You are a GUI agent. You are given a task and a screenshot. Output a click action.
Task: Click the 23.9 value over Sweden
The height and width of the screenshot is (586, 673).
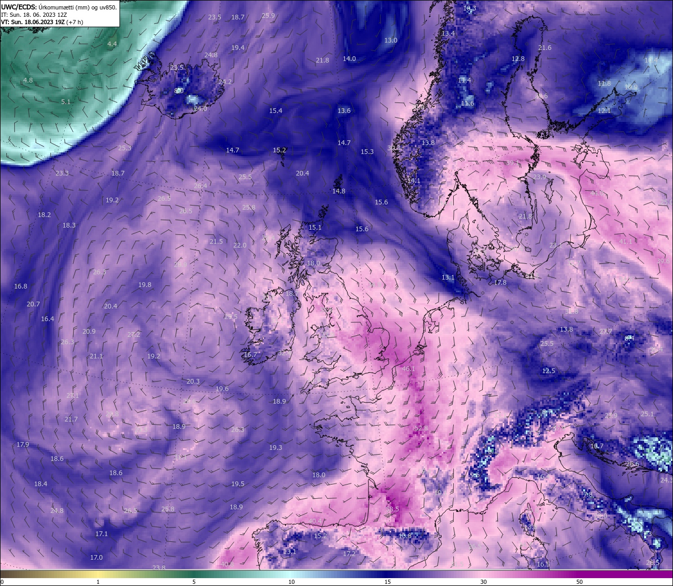tap(539, 178)
